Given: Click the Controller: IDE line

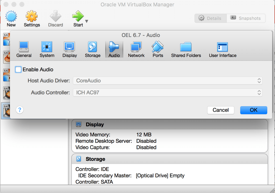Looking at the screenshot, I should (92, 169).
